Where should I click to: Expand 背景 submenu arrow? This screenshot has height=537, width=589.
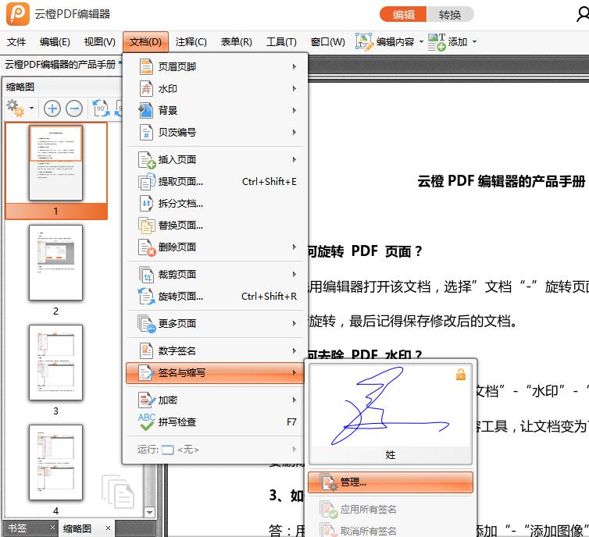click(294, 110)
